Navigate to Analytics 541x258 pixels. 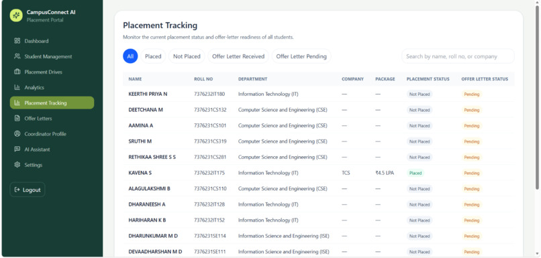pos(52,88)
